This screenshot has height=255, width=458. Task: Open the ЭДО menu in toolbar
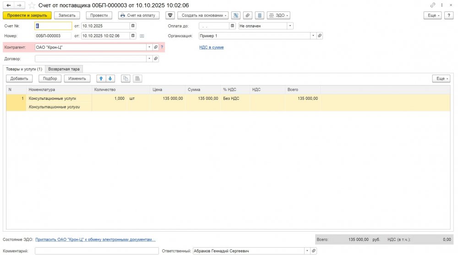coord(278,15)
